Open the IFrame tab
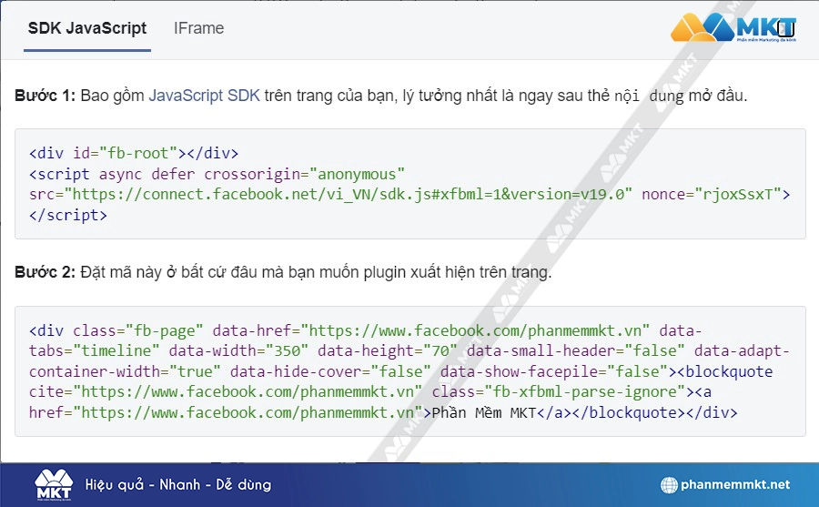 click(x=198, y=28)
